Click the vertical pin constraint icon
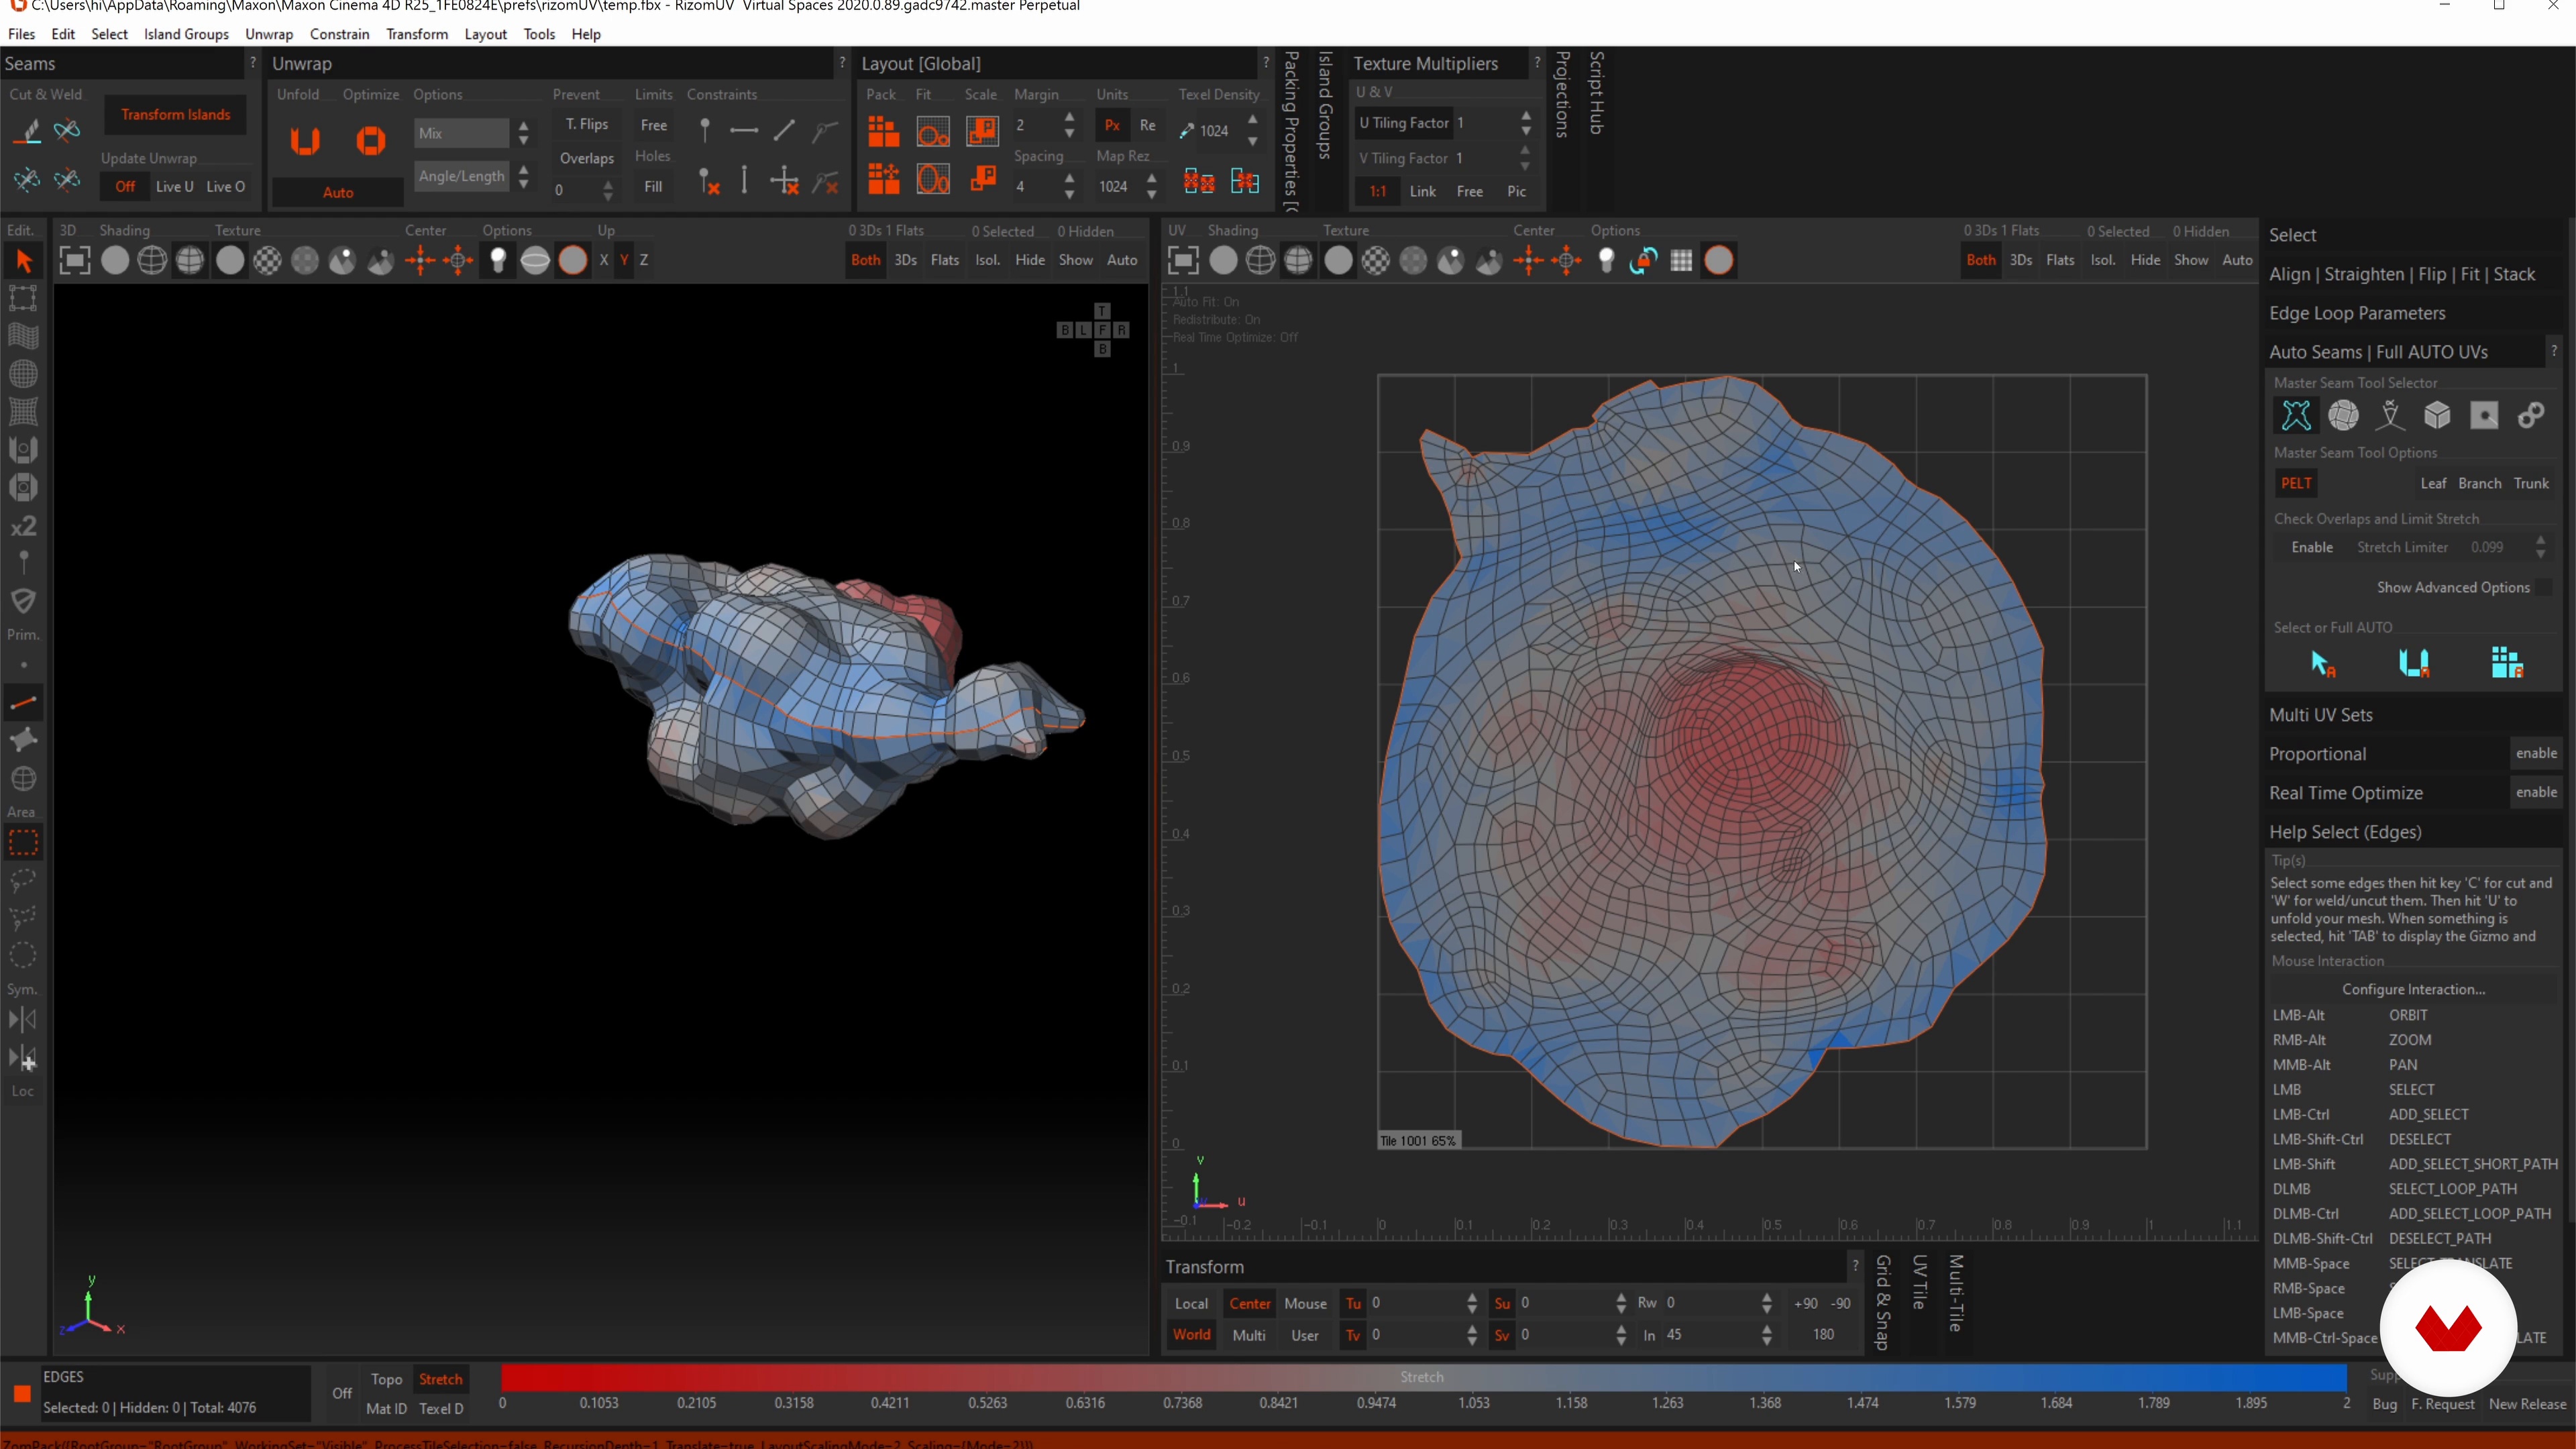Viewport: 2576px width, 1449px height. (705, 130)
